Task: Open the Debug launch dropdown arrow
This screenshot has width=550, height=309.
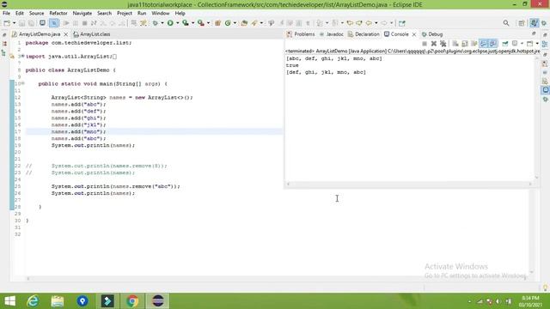Action: click(162, 23)
